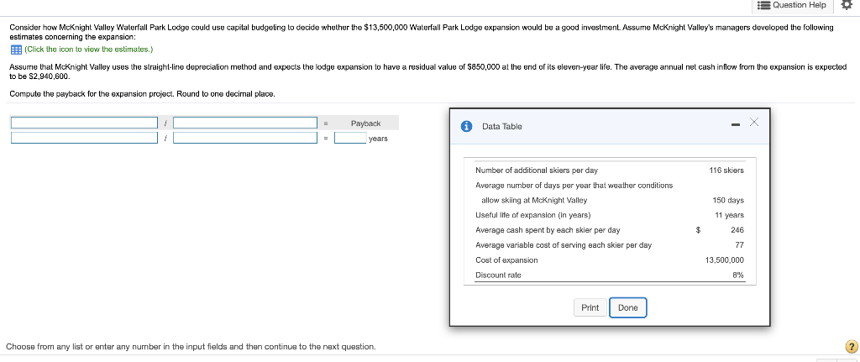
Task: Click the 'years' unit label
Action: point(378,139)
